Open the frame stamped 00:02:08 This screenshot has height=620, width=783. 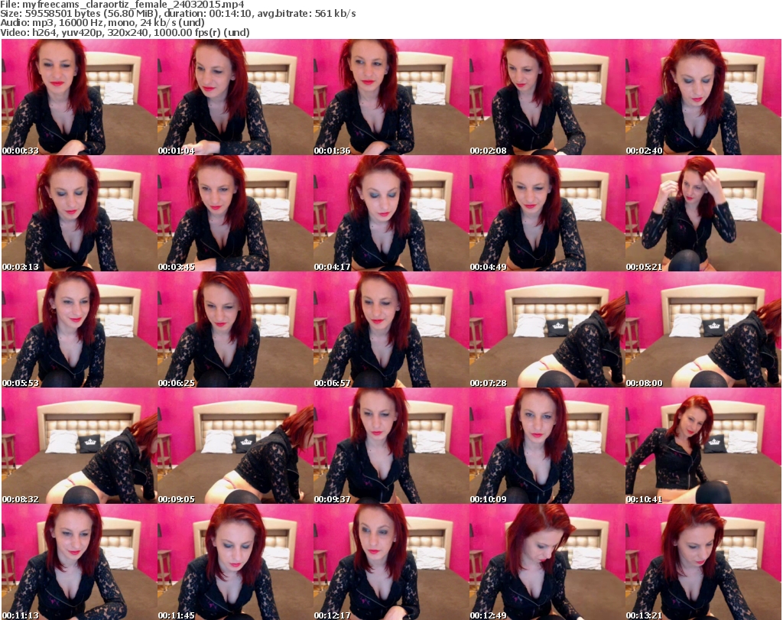pos(547,97)
